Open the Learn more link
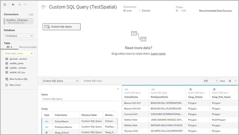Screen dimensions: 239x135 (x=158, y=54)
